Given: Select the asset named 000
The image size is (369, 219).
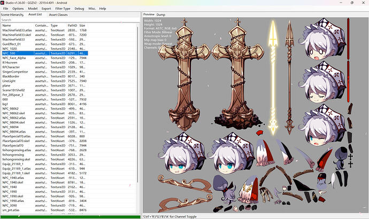Looking at the screenshot, I should tap(45, 99).
